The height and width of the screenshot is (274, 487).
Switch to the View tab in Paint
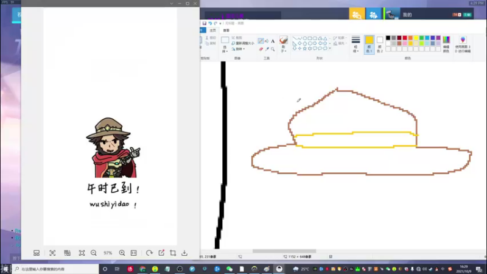(x=226, y=30)
